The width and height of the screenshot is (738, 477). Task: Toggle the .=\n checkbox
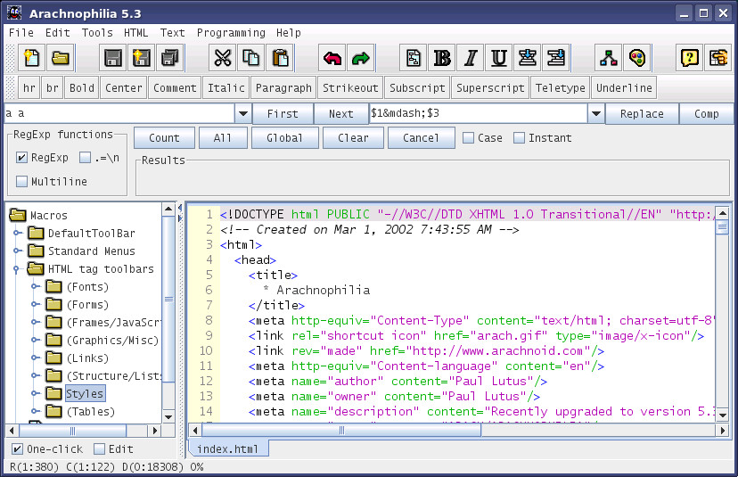[x=86, y=157]
